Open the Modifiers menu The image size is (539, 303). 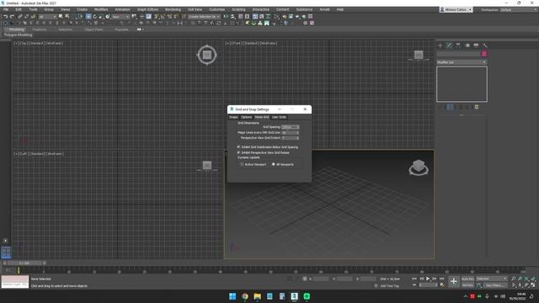click(x=101, y=9)
